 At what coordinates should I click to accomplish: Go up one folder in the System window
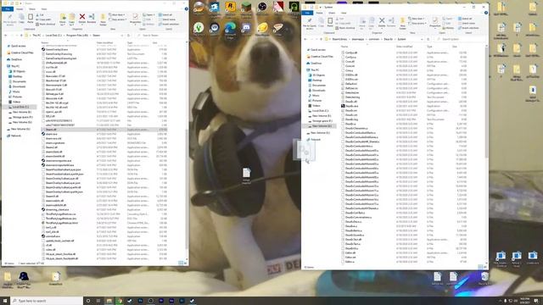(321, 39)
